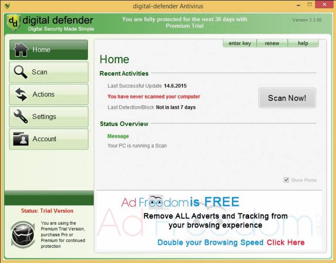Viewport: 336px width, 263px height.
Task: Click the Version 3.3.80 label
Action: (307, 20)
